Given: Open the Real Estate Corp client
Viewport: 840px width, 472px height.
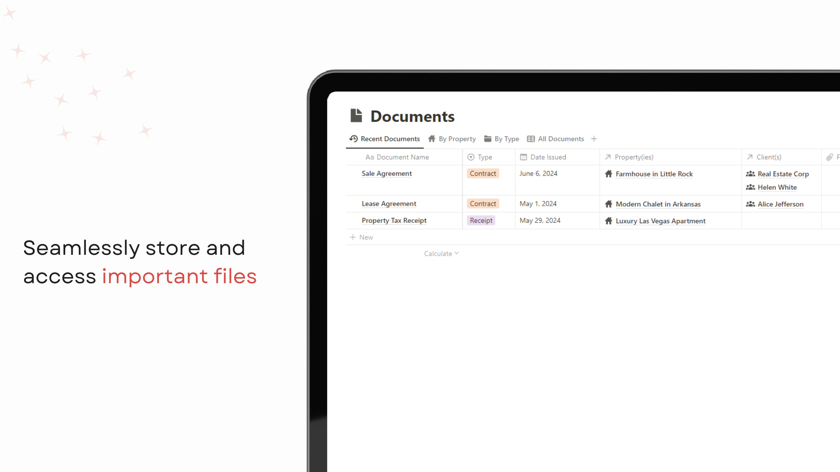Looking at the screenshot, I should [x=783, y=174].
